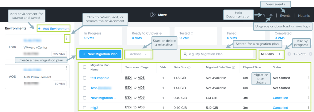The image size is (314, 112).
Task: Open the test capable migration plan
Action: tap(100, 78)
